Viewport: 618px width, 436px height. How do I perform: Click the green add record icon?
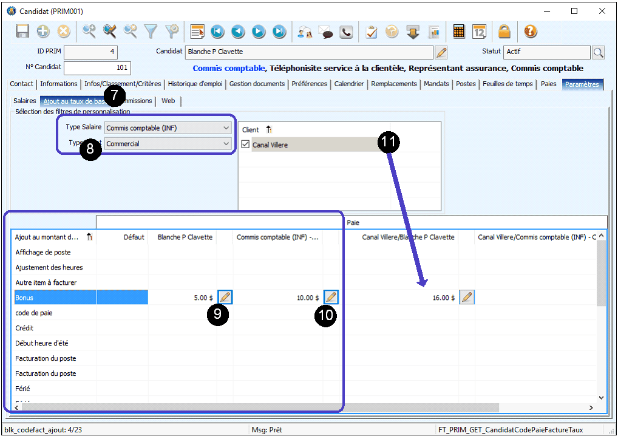pyautogui.click(x=43, y=32)
